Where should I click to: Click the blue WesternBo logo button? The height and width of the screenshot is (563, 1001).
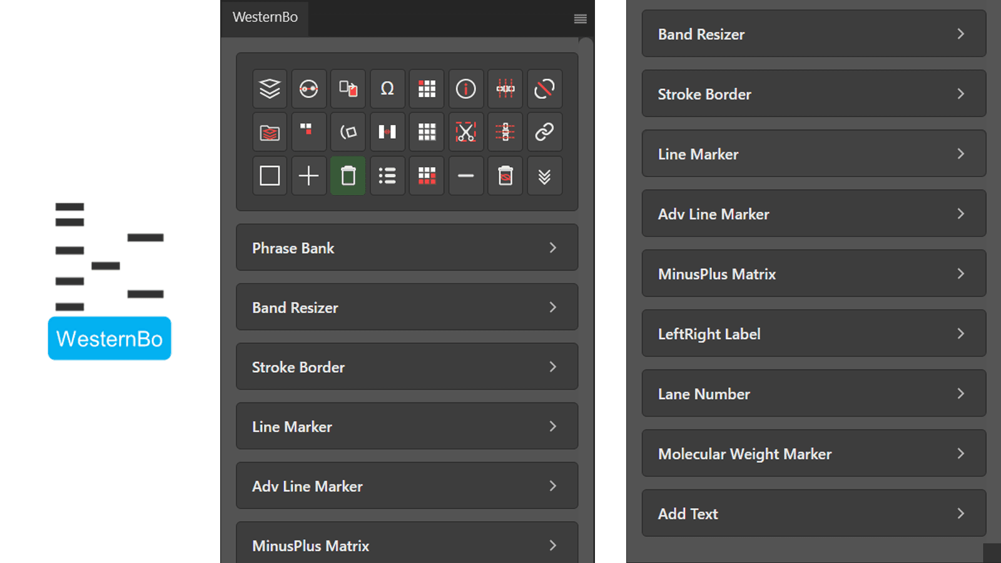click(109, 338)
